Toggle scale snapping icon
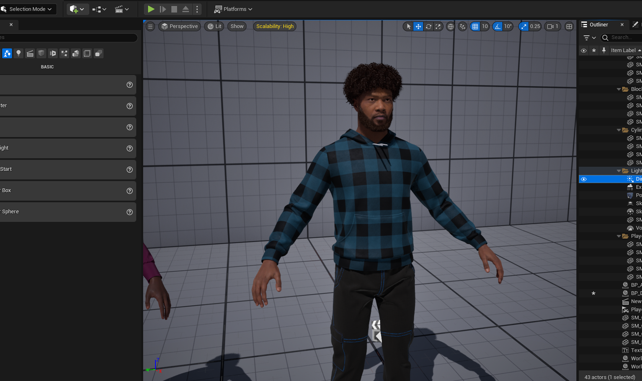 [x=524, y=26]
